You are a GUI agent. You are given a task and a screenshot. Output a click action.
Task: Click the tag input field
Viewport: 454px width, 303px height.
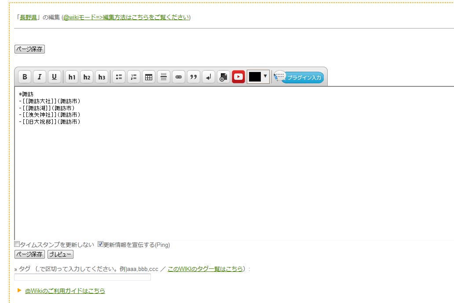(83, 277)
